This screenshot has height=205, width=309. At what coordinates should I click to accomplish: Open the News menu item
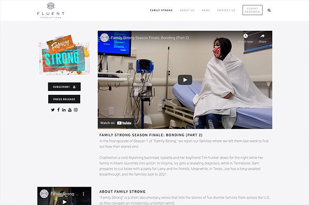click(206, 10)
